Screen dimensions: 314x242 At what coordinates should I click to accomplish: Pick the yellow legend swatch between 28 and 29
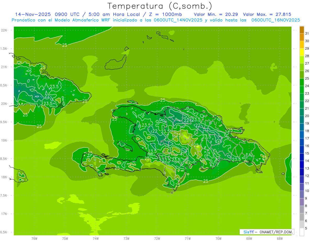point(302,52)
